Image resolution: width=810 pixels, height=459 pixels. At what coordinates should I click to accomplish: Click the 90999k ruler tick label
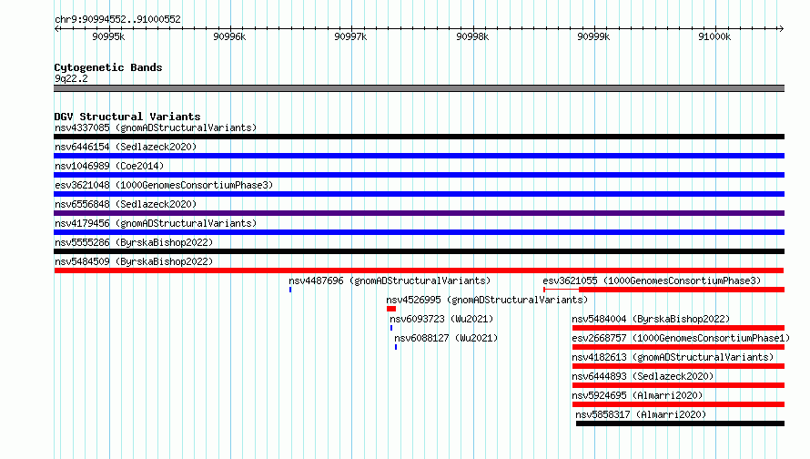click(x=593, y=36)
